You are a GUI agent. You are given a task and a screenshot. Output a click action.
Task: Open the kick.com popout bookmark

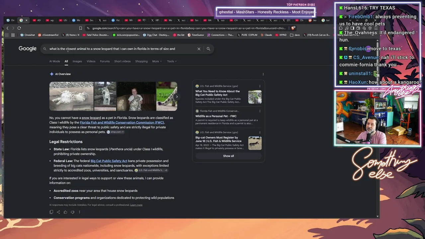127,35
